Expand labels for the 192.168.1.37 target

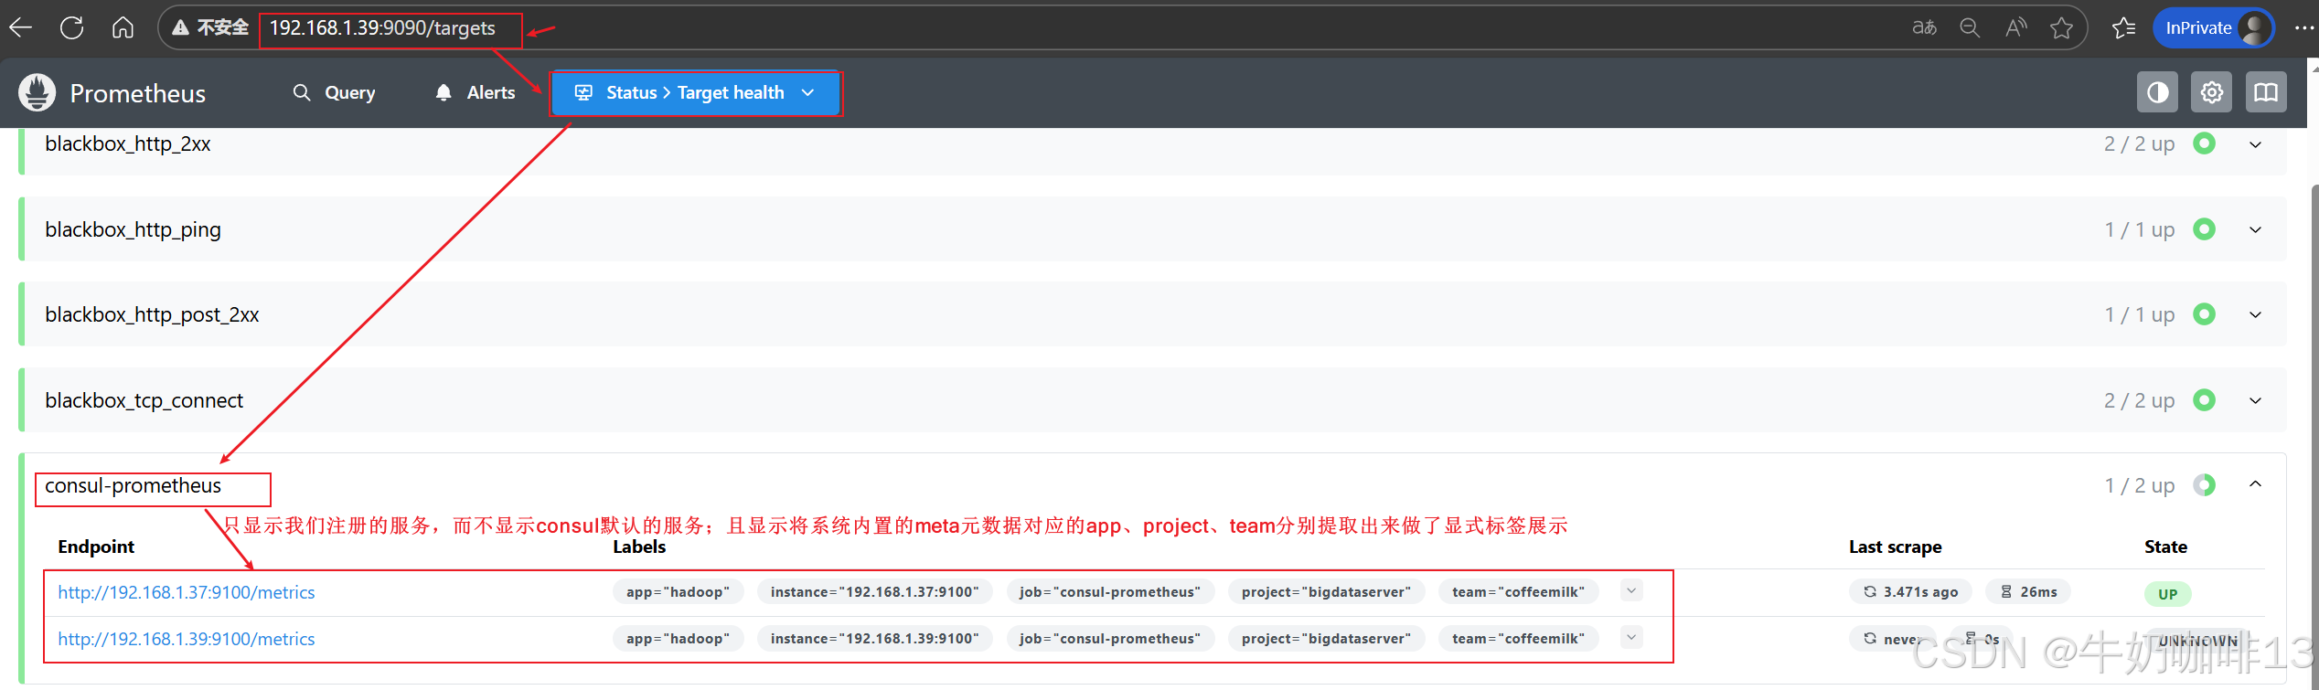coord(1631,590)
